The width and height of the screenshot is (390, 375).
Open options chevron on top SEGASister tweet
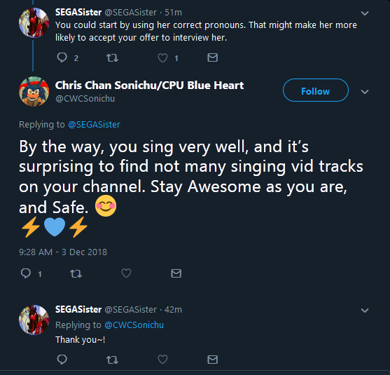tap(365, 13)
